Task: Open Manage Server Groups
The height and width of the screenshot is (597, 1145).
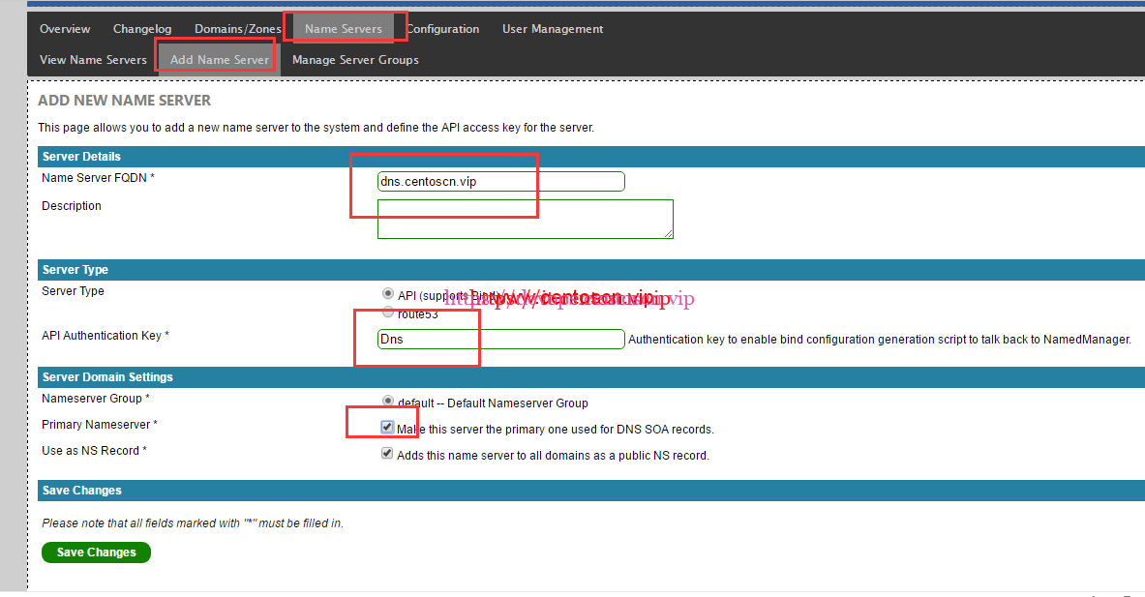Action: (x=355, y=60)
